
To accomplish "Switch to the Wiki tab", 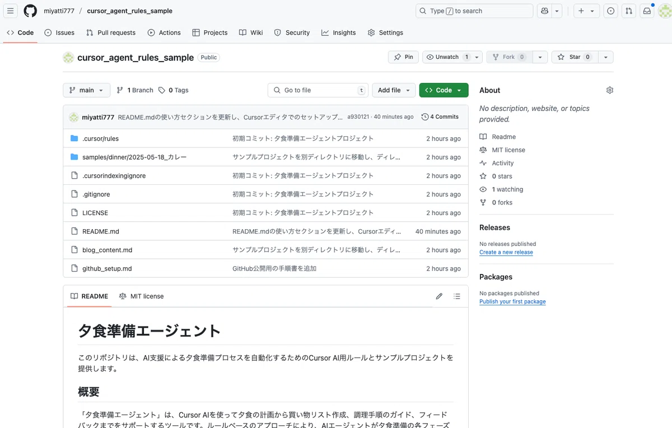I will pos(251,32).
